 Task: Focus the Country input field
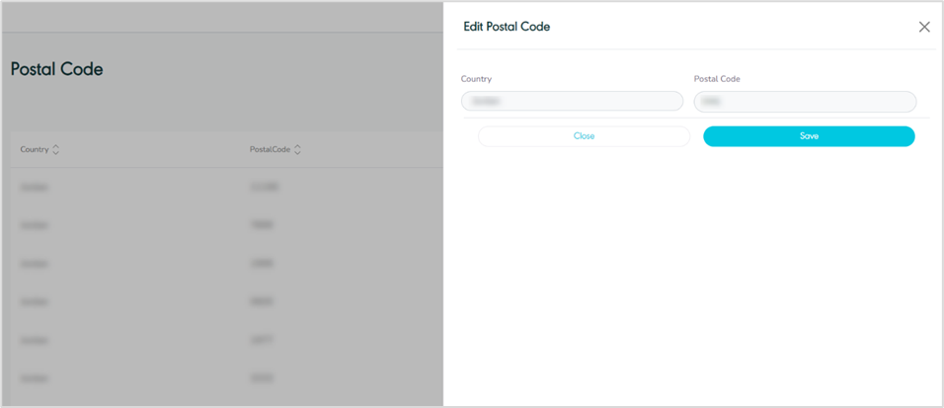point(572,101)
